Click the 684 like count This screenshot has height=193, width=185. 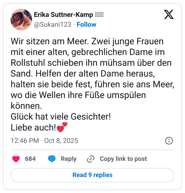30,159
